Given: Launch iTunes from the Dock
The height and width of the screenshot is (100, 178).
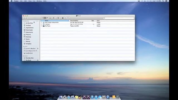Looking at the screenshot, I should point(92,97).
